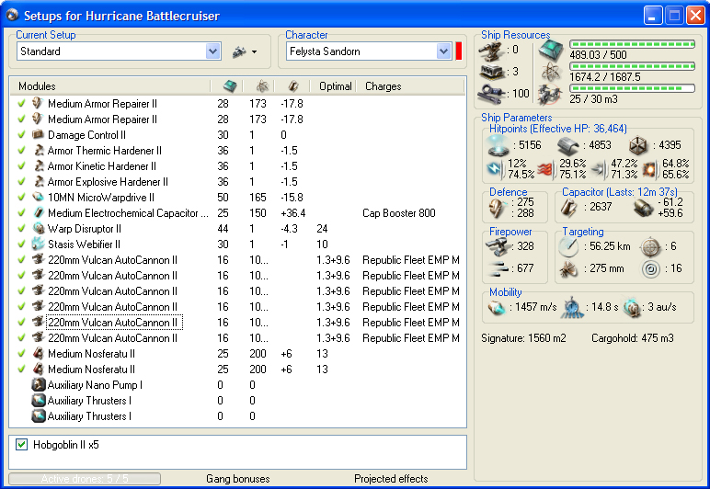
Task: Click the Medium Armor Repairer II module icon
Action: [38, 104]
